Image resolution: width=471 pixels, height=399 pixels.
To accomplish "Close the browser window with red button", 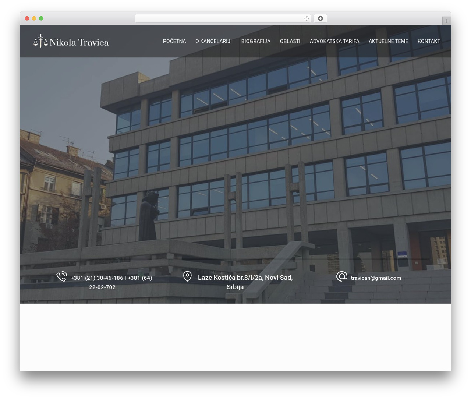I will [27, 18].
